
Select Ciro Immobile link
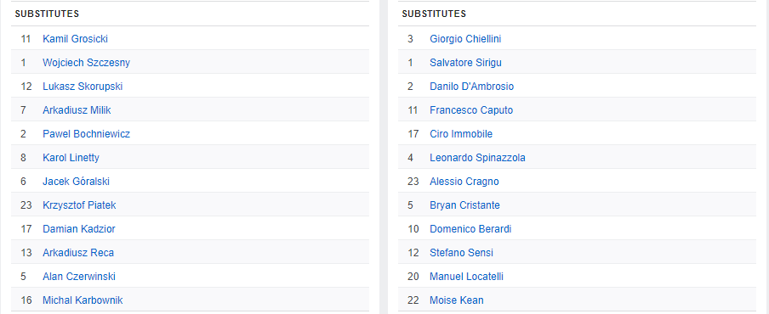coord(461,134)
